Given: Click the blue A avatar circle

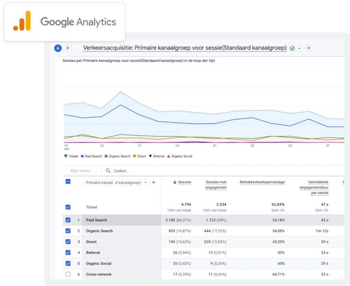Looking at the screenshot, I should point(58,48).
